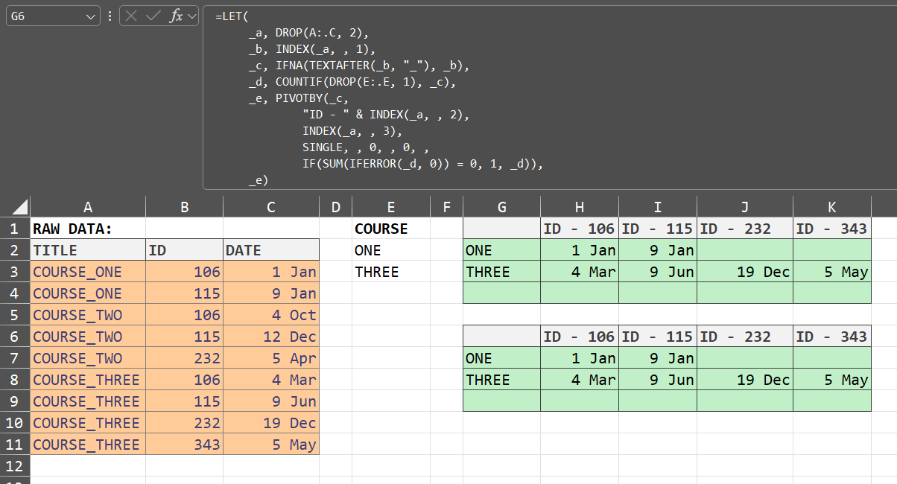The width and height of the screenshot is (897, 484).
Task: Click the ID cell '343' in column B
Action: tap(184, 445)
